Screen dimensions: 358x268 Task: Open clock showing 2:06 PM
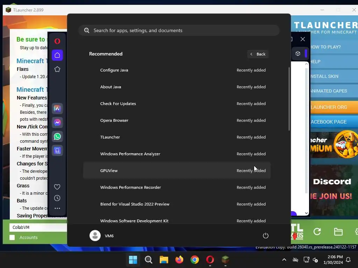point(333,260)
